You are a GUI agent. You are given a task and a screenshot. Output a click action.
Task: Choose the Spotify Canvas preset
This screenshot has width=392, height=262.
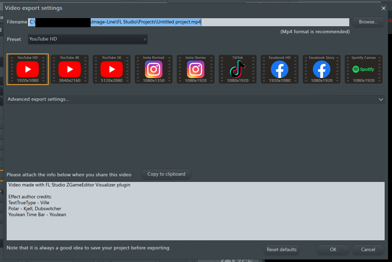(x=364, y=69)
